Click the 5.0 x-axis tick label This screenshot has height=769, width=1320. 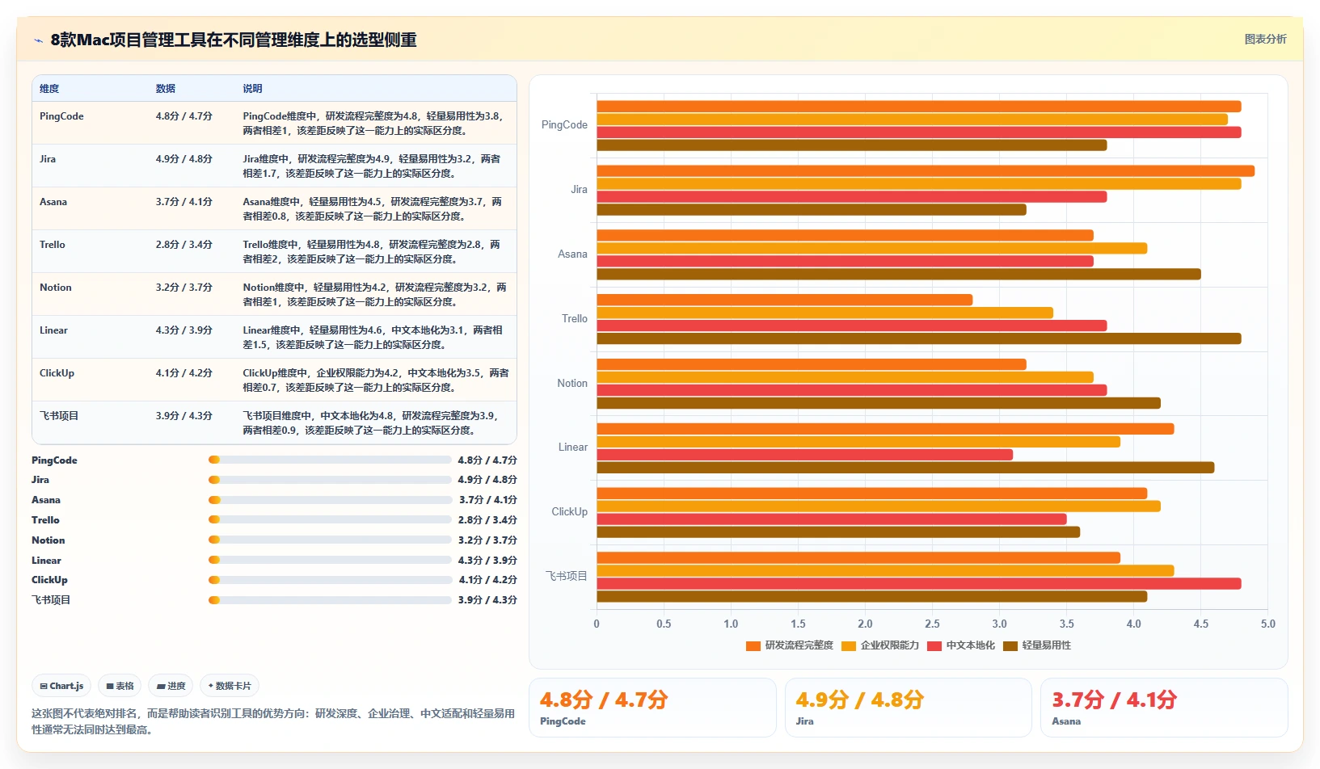point(1267,624)
